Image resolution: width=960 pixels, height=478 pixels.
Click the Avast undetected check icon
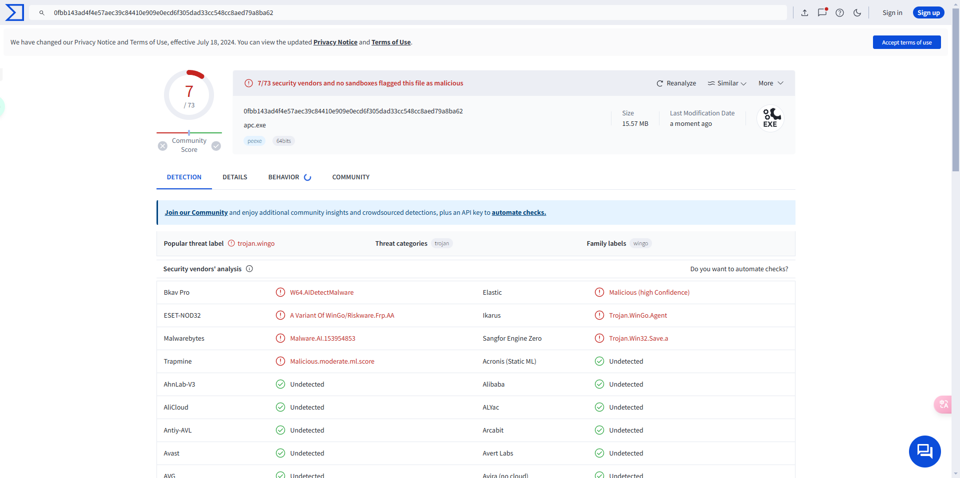point(280,453)
